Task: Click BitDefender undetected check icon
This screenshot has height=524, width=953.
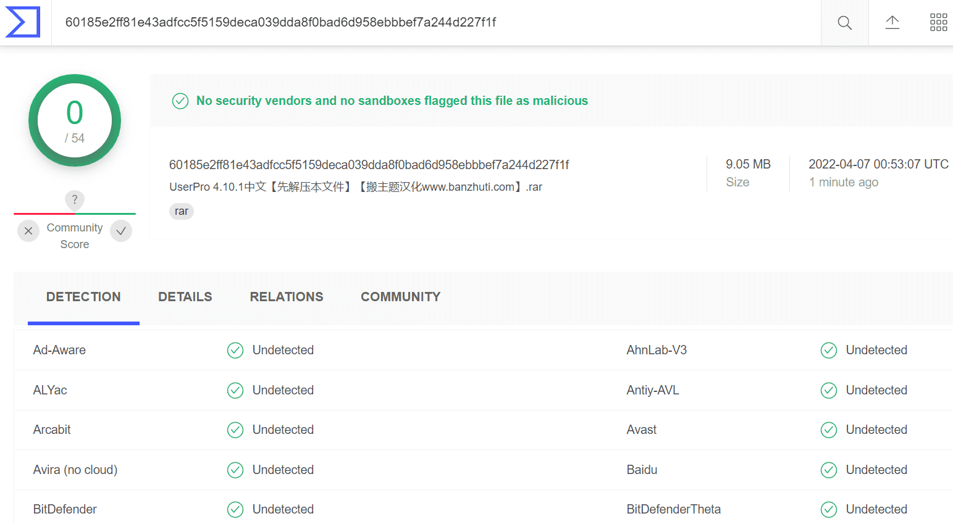Action: (x=235, y=510)
